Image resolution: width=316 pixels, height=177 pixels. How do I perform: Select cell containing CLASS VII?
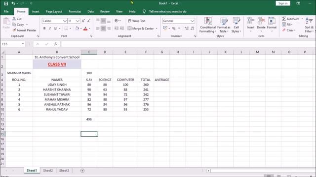tap(57, 64)
